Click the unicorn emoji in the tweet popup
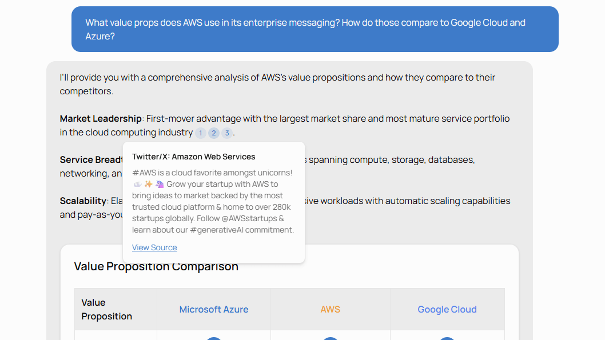This screenshot has width=605, height=340. (x=160, y=184)
